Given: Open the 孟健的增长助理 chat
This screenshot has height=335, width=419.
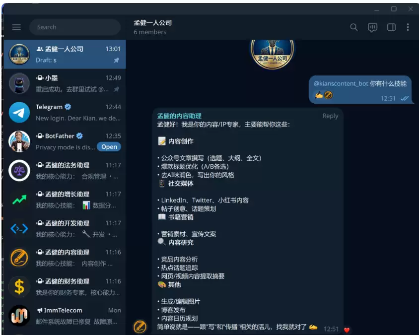Looking at the screenshot, I should pos(65,200).
